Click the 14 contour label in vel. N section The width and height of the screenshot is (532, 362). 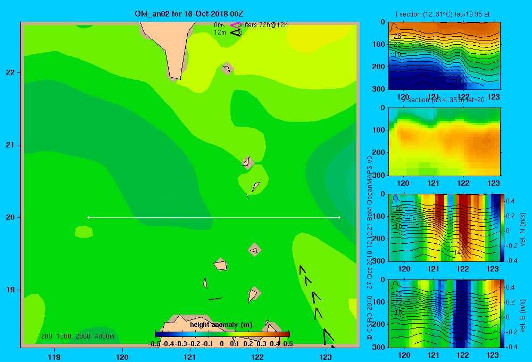[x=458, y=253]
